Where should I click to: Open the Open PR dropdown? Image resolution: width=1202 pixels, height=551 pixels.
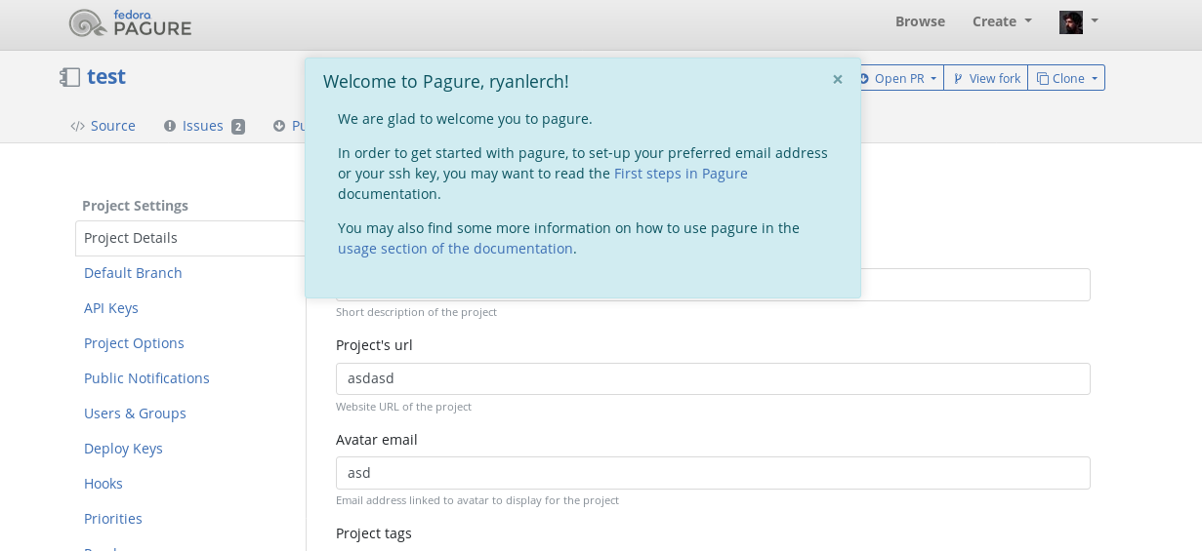[897, 78]
